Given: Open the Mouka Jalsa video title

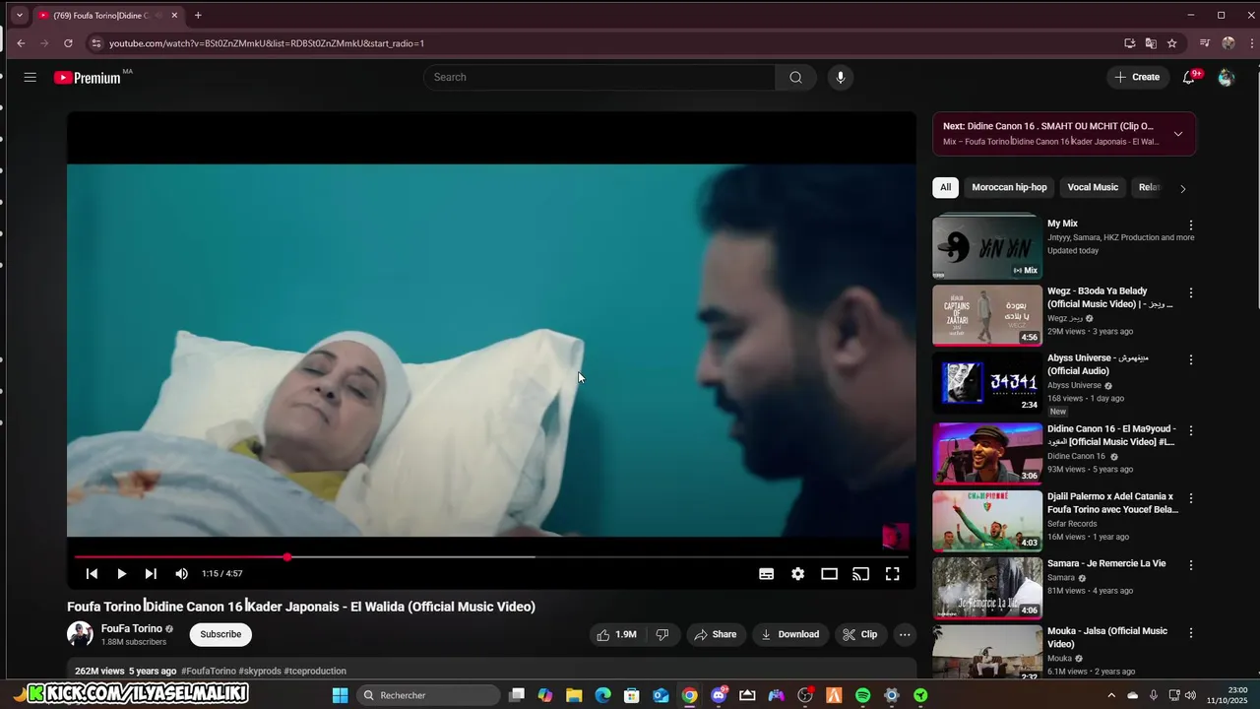Looking at the screenshot, I should click(x=1107, y=637).
